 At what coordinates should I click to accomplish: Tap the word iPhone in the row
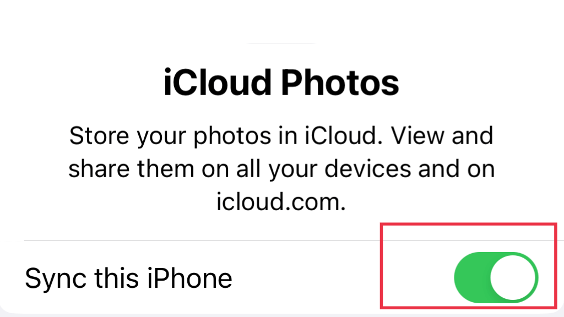pos(189,278)
